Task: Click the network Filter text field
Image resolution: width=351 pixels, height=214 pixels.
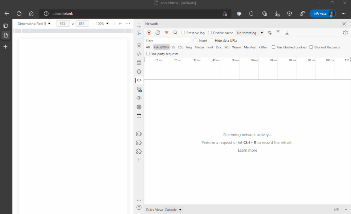Action: tap(168, 41)
